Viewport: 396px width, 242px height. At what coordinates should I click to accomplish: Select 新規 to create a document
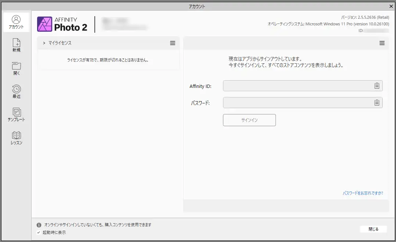[16, 45]
